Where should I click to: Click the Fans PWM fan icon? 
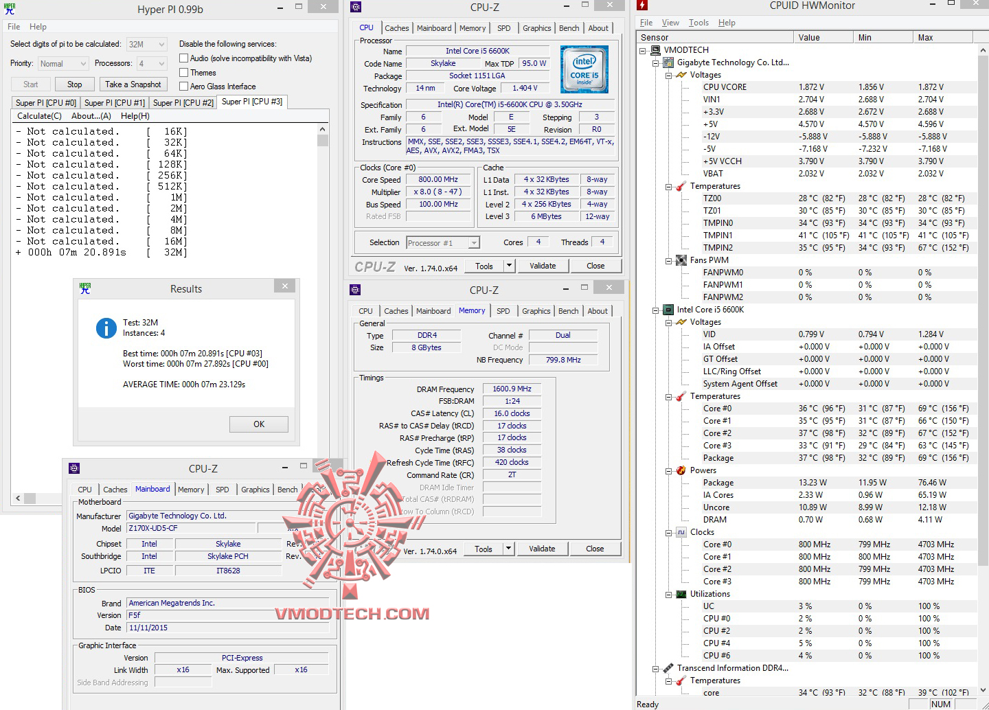tap(681, 260)
